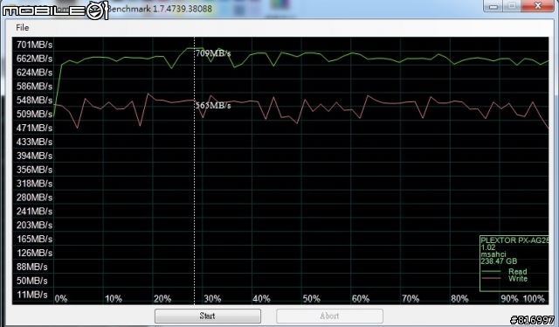Click the 40% x-axis label
This screenshot has height=327, width=559.
262,299
